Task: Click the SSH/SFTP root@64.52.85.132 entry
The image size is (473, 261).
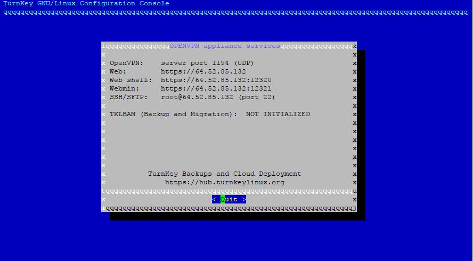Action: 218,97
